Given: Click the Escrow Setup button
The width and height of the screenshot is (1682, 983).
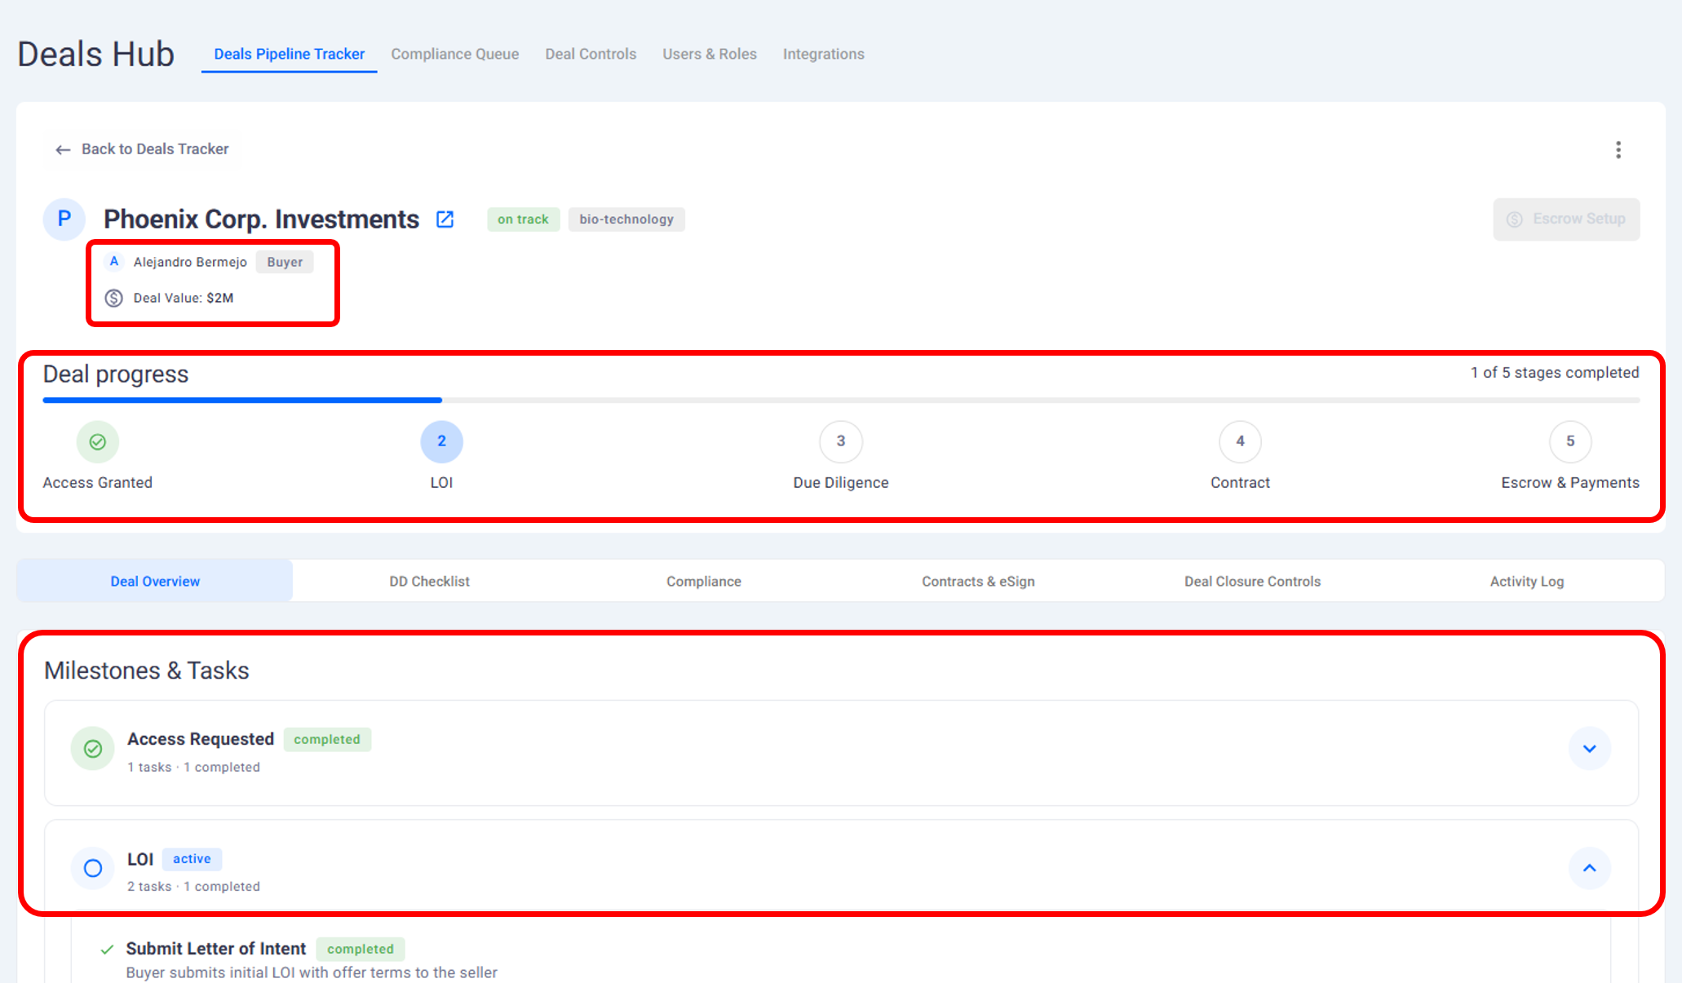Looking at the screenshot, I should [x=1566, y=219].
